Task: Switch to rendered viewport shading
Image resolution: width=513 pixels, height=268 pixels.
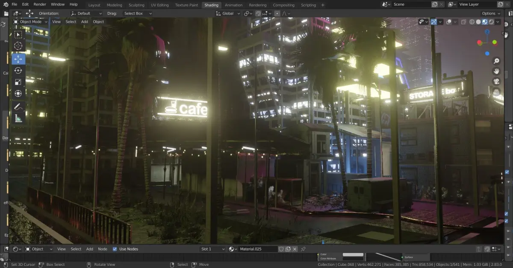Action: [491, 22]
